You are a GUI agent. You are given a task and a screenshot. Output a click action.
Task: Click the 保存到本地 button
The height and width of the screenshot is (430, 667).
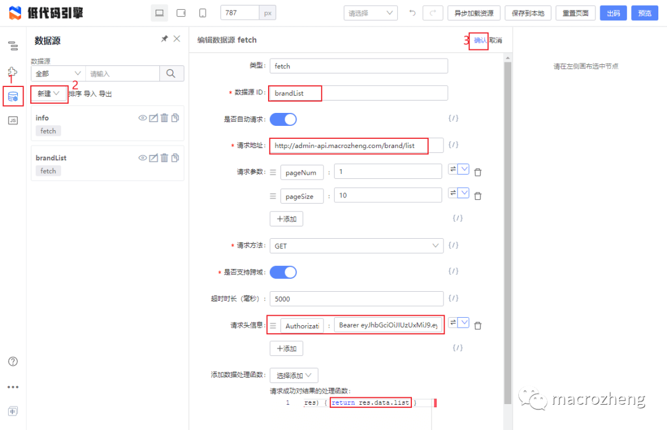pos(528,12)
